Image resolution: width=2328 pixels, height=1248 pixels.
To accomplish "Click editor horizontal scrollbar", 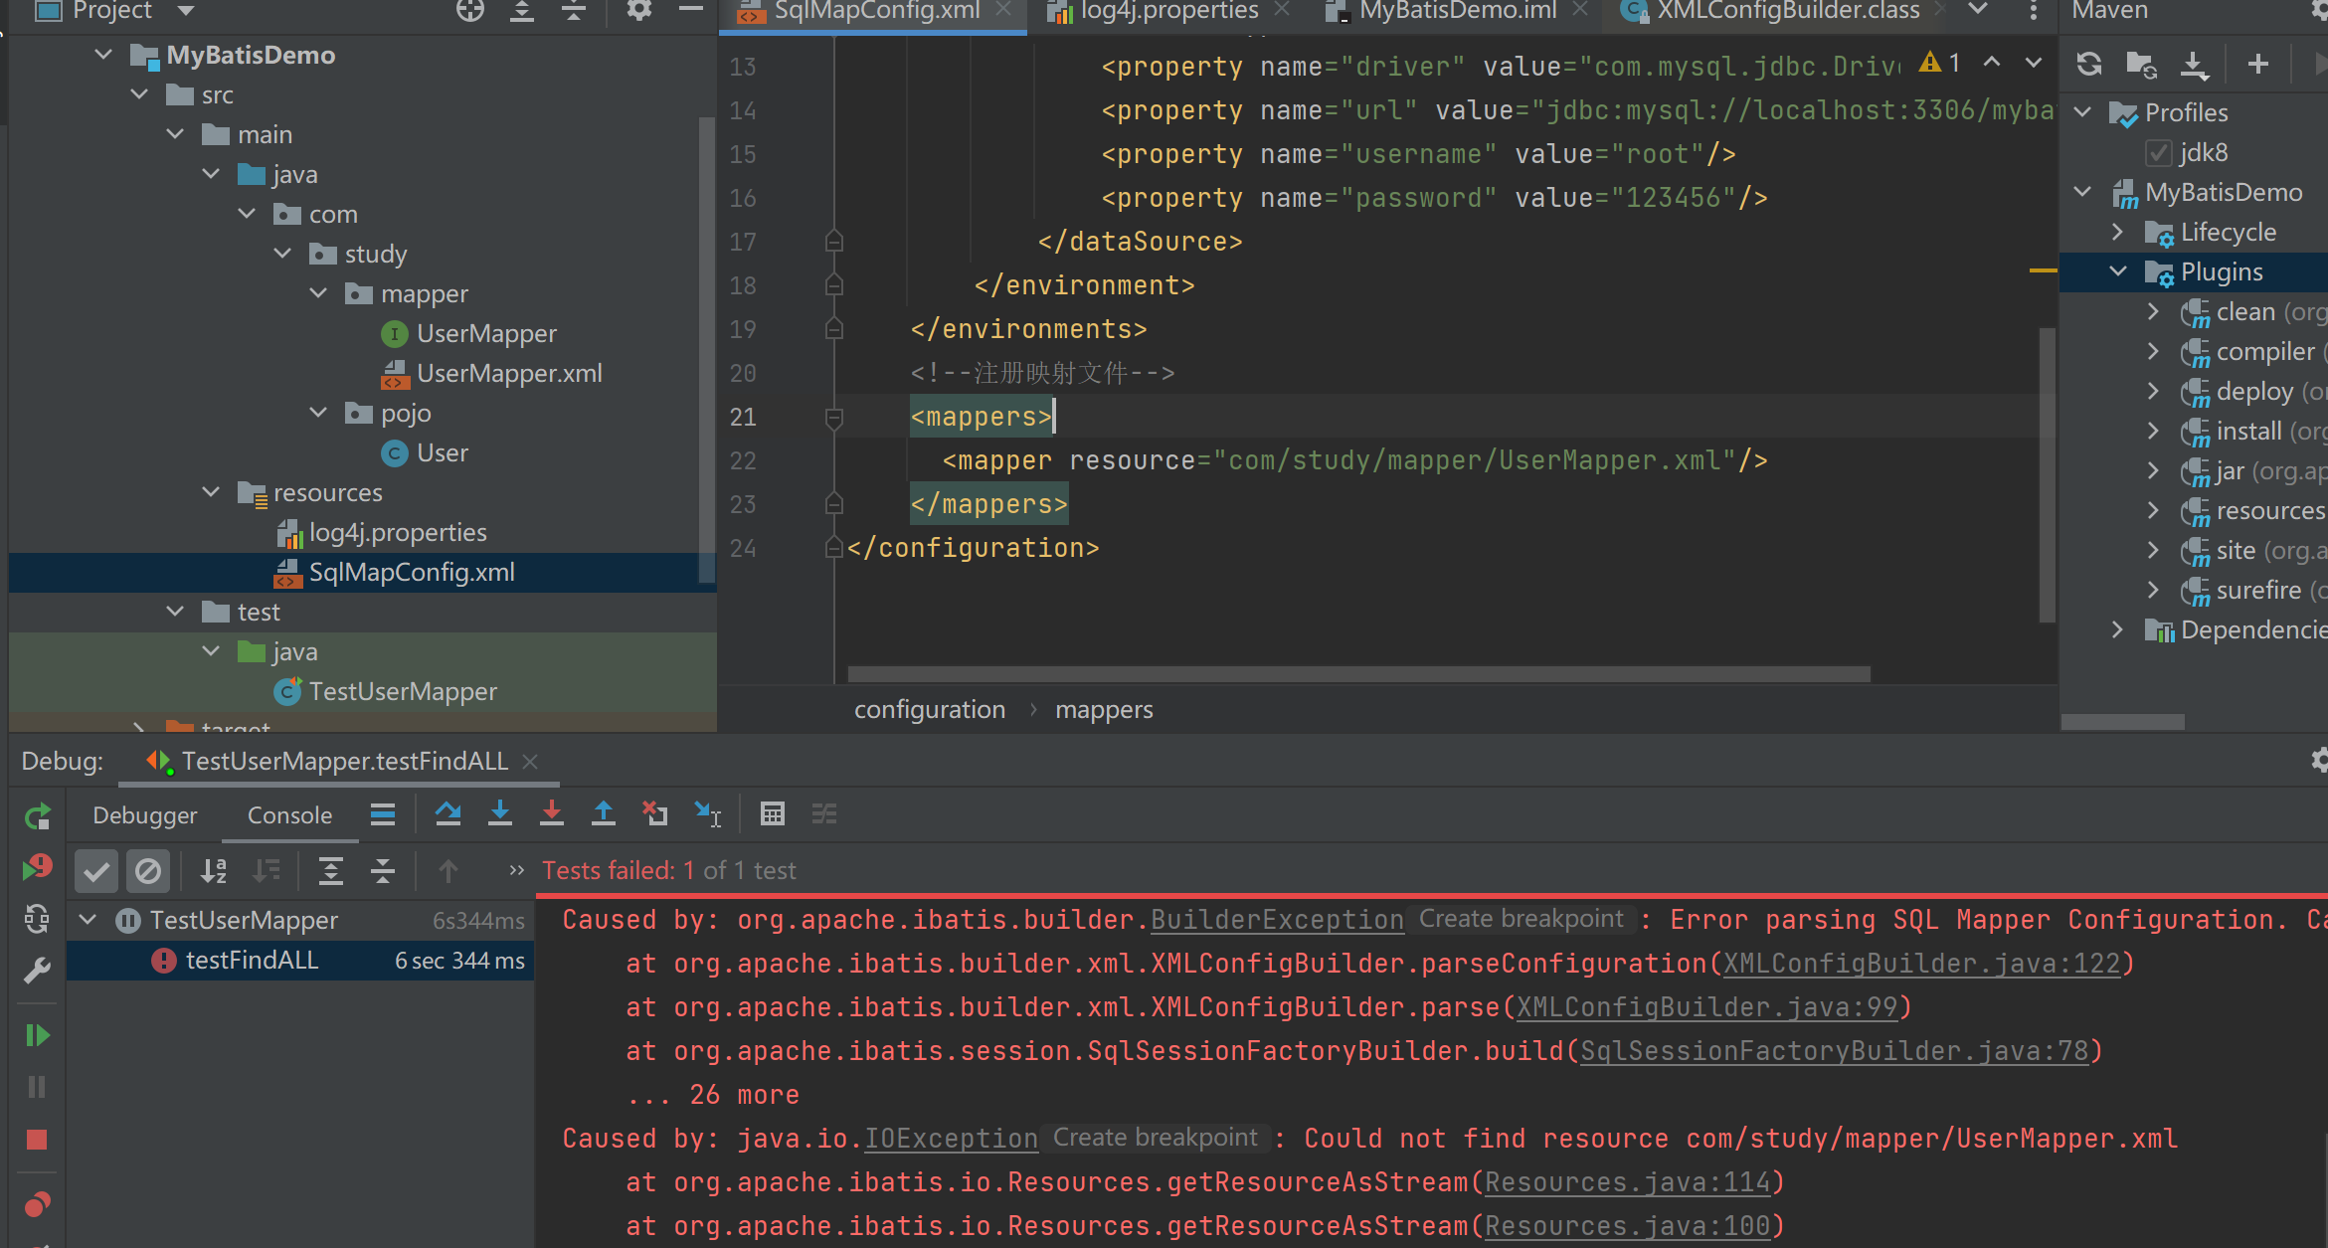I will click(1358, 674).
